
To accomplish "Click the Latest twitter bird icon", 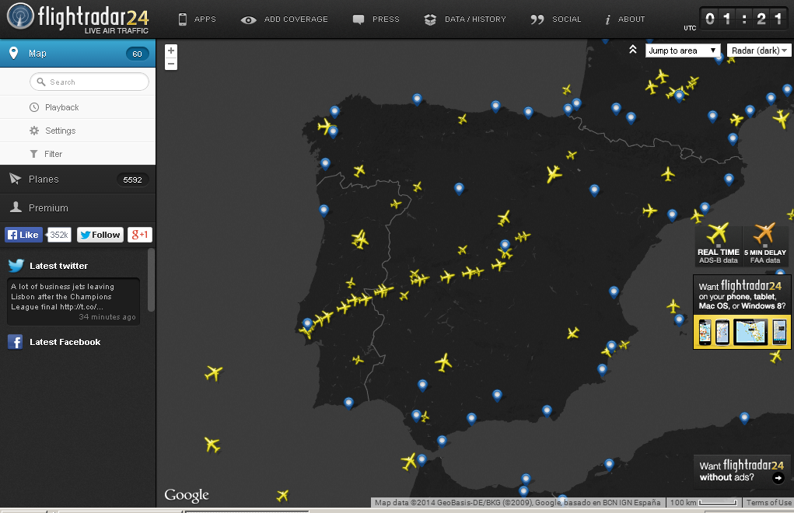I will point(16,266).
